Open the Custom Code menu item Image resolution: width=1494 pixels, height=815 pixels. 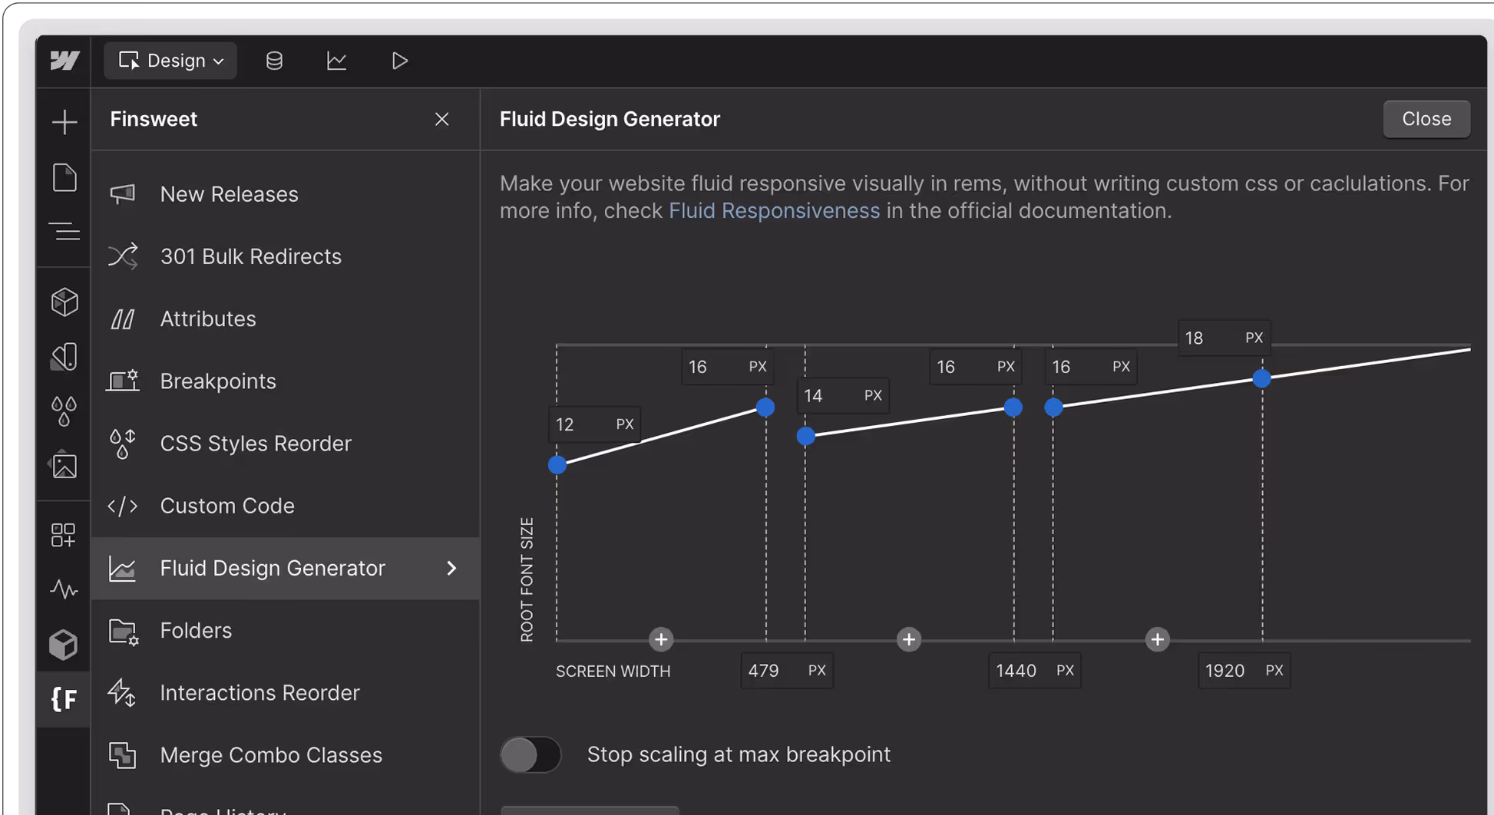(x=286, y=506)
